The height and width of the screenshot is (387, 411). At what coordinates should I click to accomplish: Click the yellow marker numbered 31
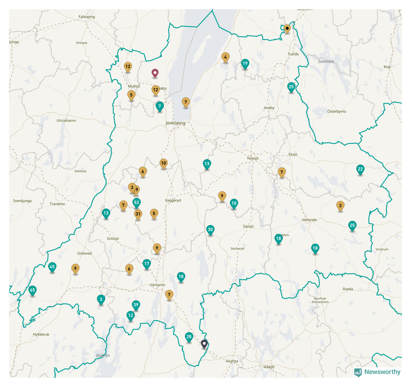[138, 214]
